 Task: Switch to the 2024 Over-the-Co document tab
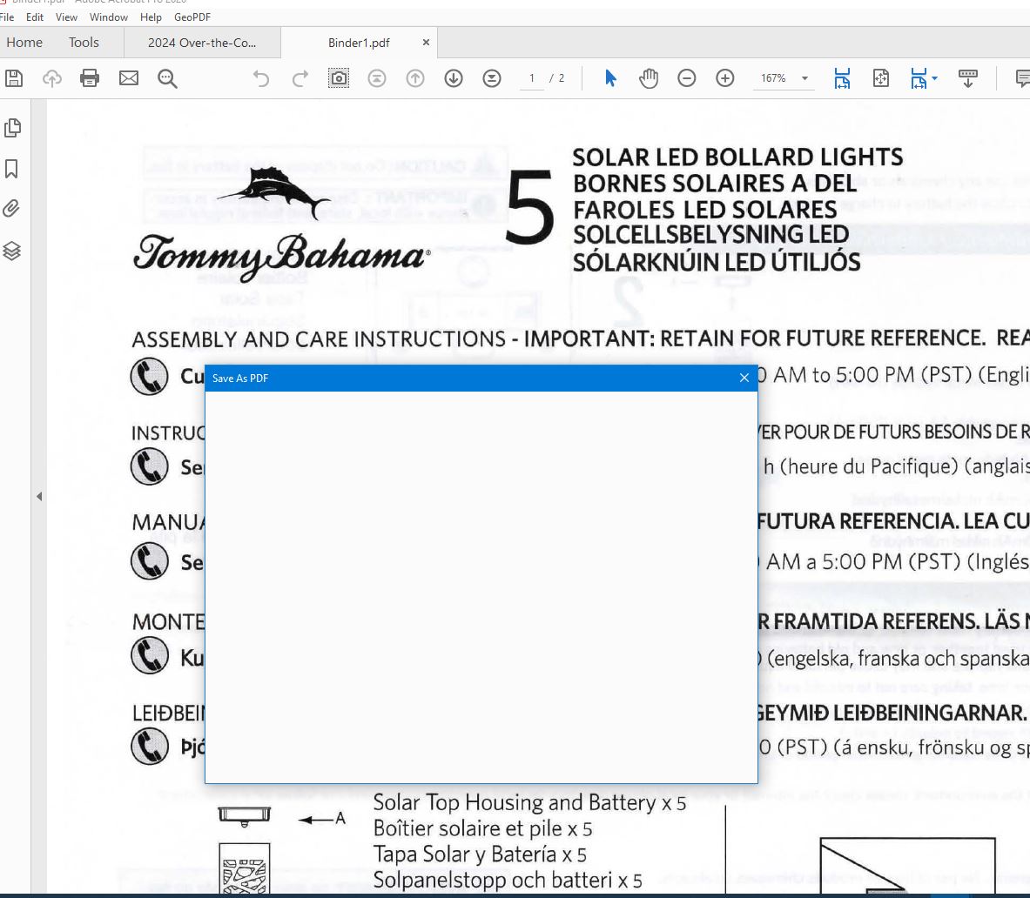point(202,42)
